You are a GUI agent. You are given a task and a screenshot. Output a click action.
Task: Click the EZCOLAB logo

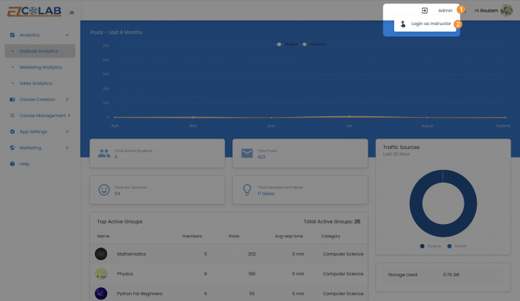35,11
